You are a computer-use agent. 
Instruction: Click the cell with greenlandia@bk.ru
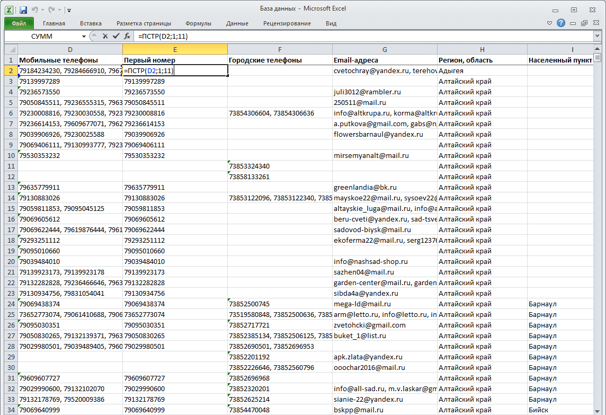click(385, 187)
